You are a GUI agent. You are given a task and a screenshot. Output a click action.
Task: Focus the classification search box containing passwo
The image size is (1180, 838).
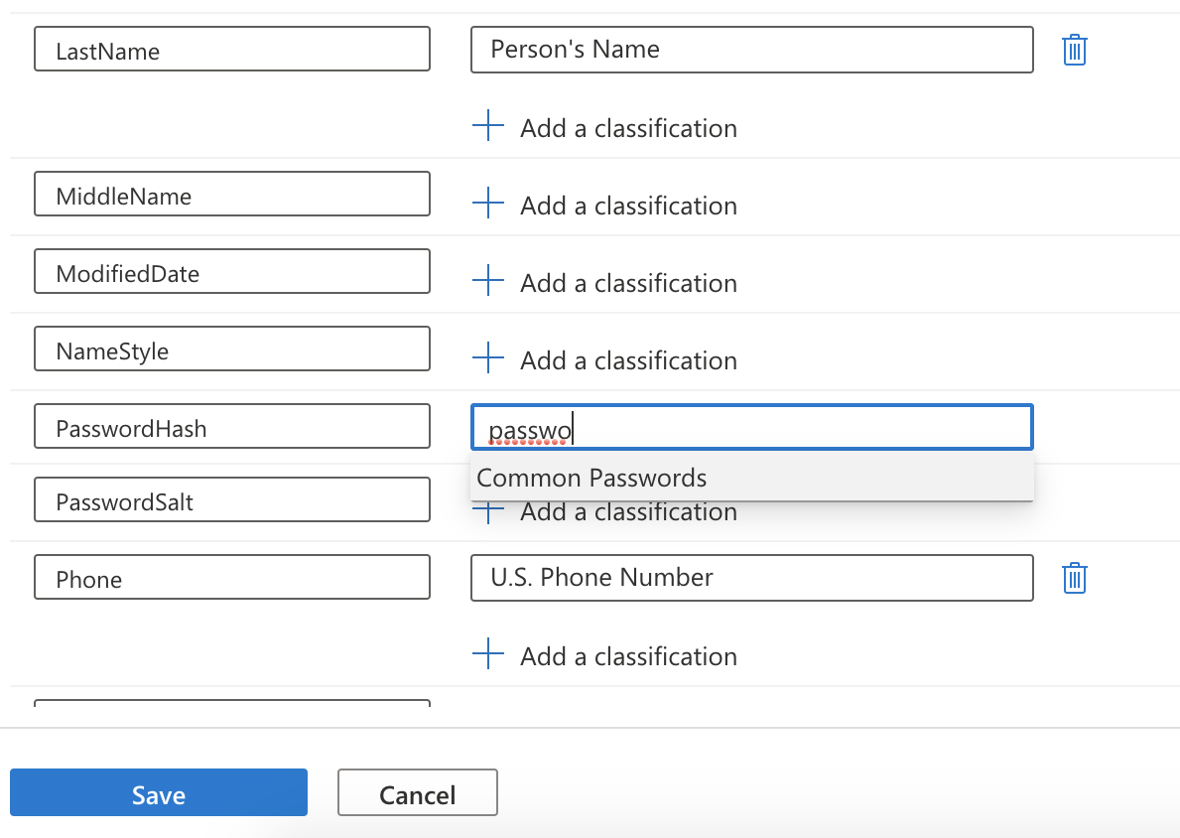coord(752,428)
